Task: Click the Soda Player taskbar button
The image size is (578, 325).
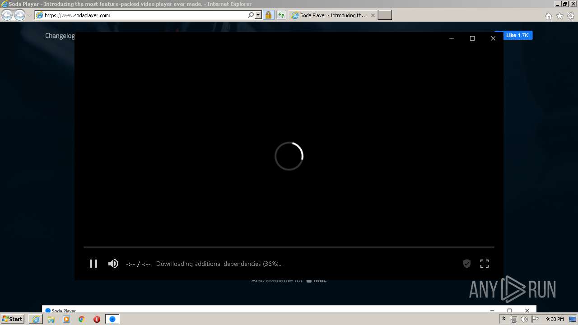Action: click(x=112, y=319)
